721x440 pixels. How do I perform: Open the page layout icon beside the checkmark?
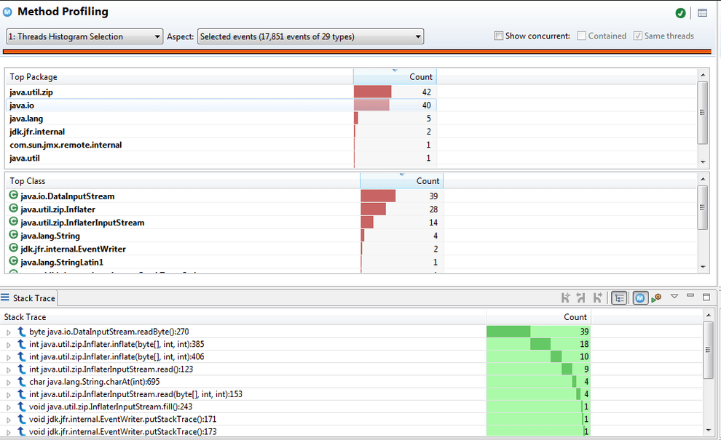[701, 12]
